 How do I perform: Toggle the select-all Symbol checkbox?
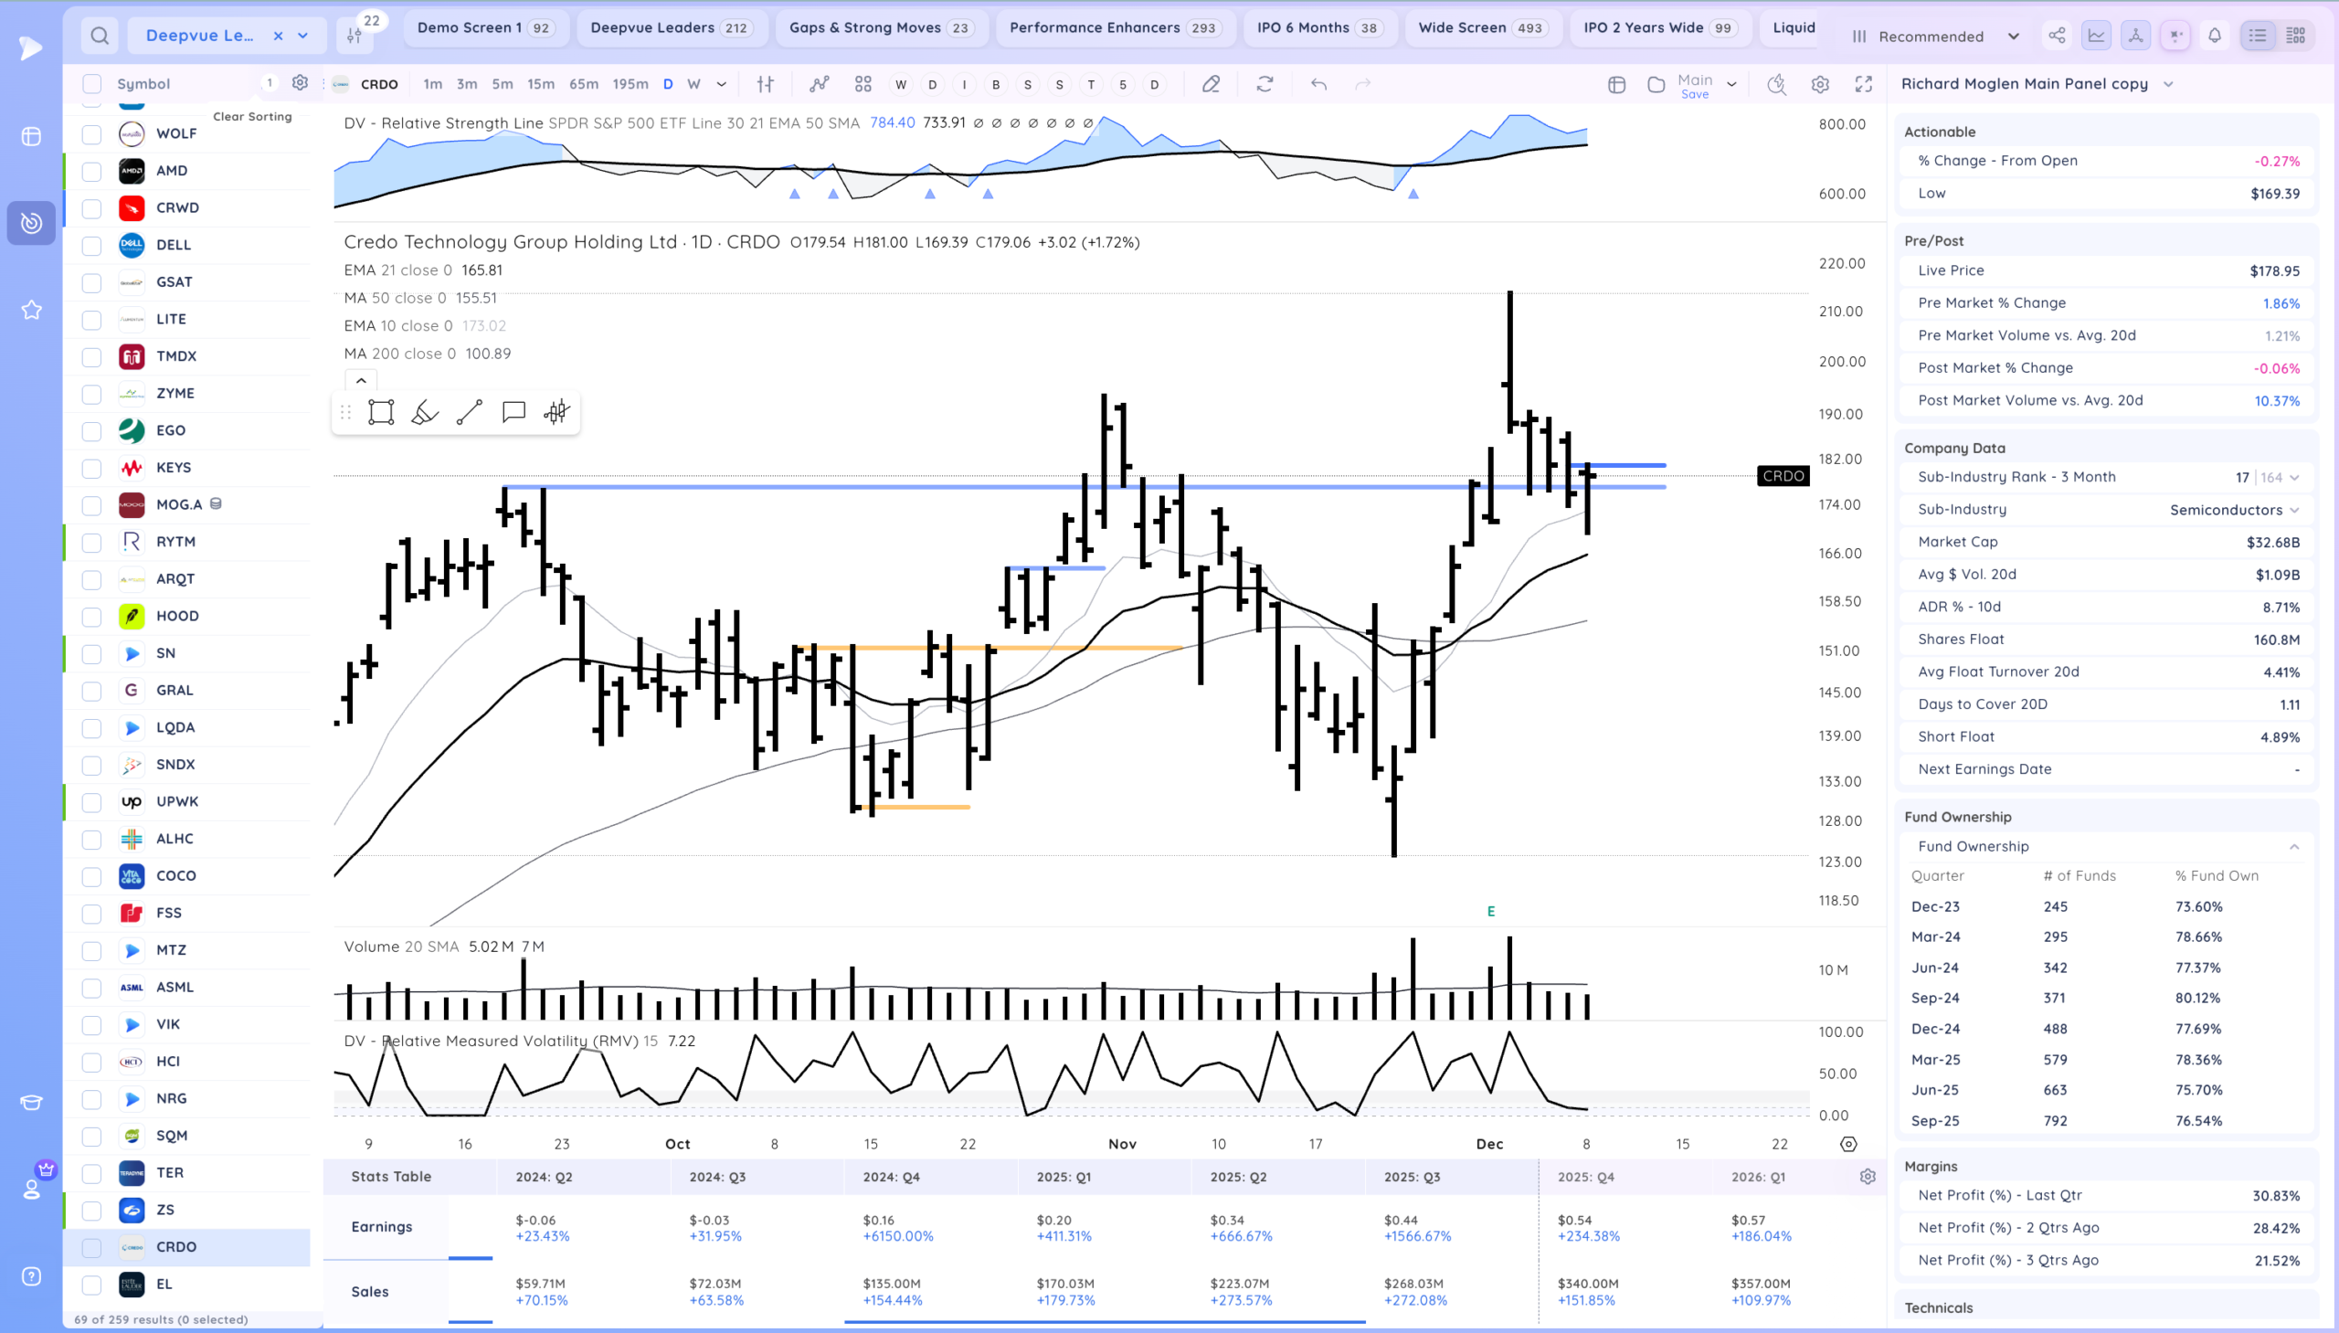point(91,84)
